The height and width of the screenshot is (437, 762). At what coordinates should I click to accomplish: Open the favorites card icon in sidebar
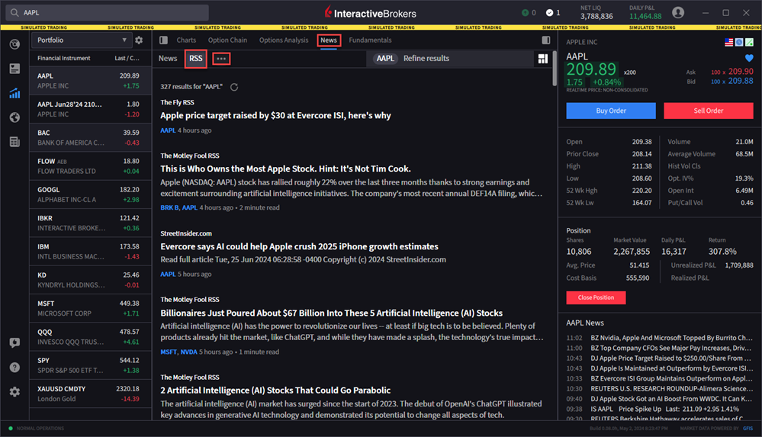(x=14, y=69)
